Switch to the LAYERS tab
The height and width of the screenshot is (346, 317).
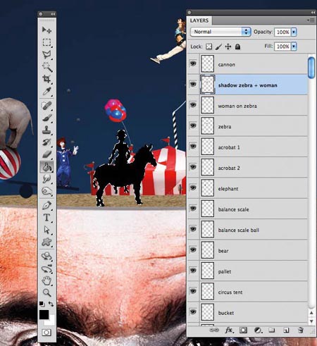[x=199, y=20]
